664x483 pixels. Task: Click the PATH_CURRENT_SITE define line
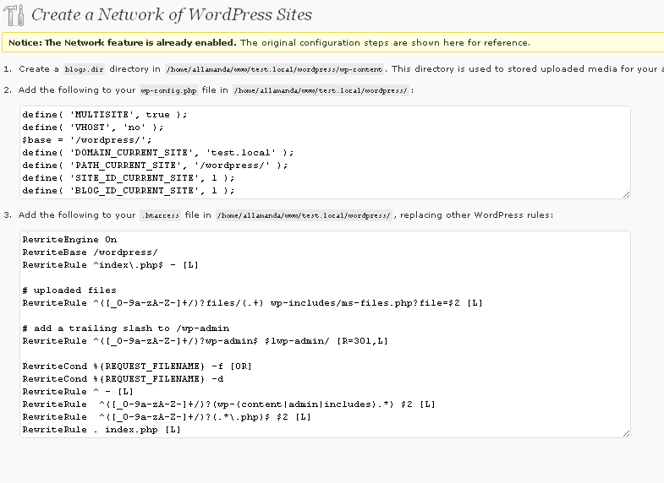155,166
